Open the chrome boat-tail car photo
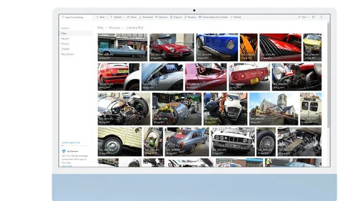Image resolution: width=358 pixels, height=201 pixels. click(177, 109)
